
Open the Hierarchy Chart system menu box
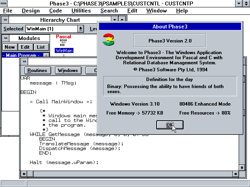[5, 20]
